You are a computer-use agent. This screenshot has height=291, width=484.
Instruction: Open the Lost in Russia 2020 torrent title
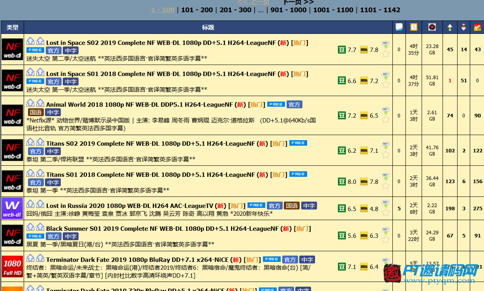tap(130, 206)
